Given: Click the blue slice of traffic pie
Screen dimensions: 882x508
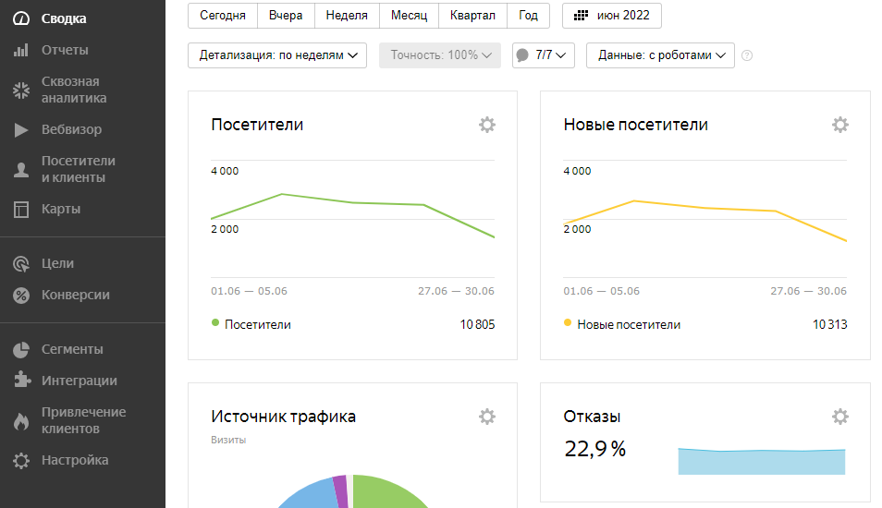Looking at the screenshot, I should (x=312, y=494).
